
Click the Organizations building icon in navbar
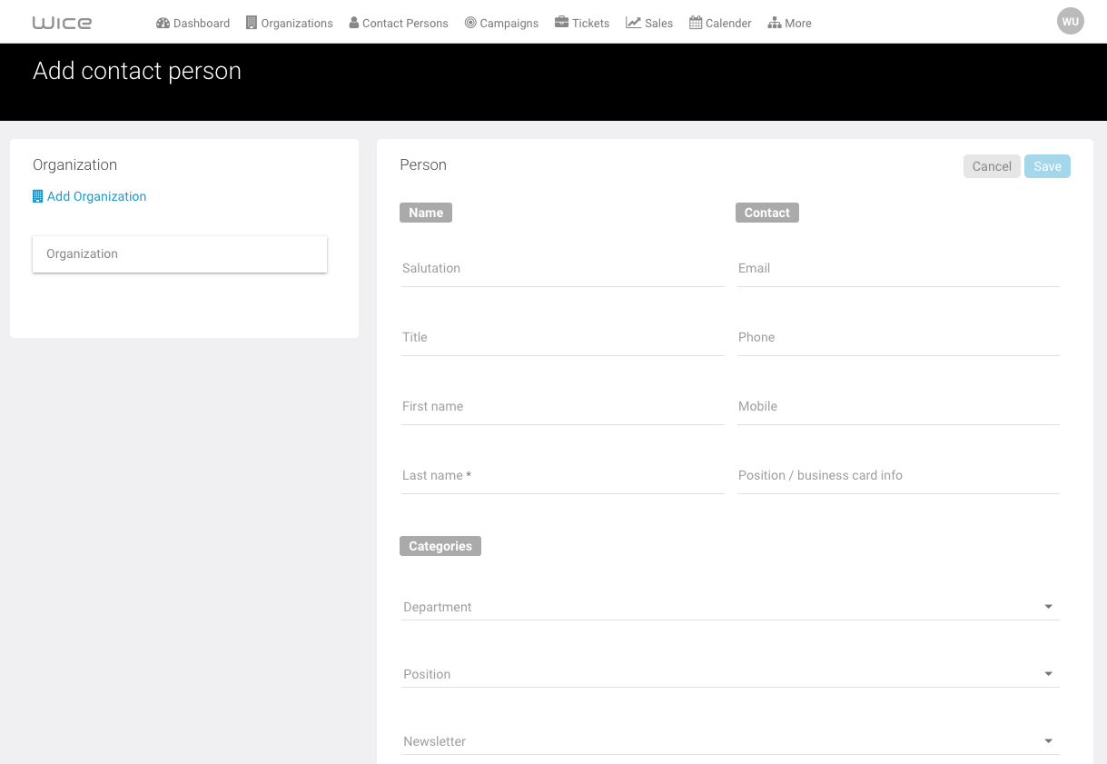coord(252,23)
